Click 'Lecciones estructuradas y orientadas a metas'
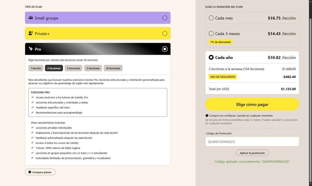The height and width of the screenshot is (186, 312). [62, 103]
